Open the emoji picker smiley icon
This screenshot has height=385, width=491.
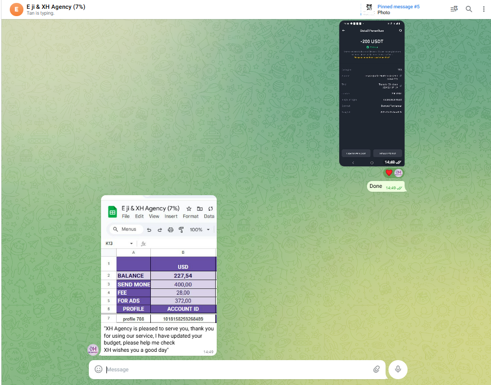99,369
